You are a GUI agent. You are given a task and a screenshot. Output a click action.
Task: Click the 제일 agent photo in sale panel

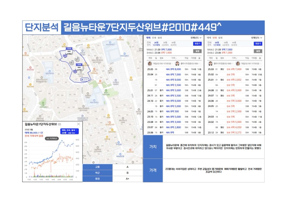pyautogui.click(x=150, y=63)
